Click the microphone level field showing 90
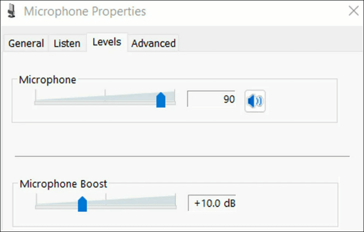Viewport: 364px width, 232px height. 211,99
